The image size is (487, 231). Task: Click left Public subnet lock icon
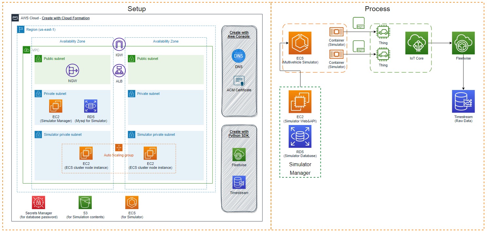(39, 59)
